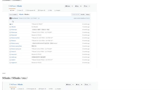Image resolution: width=160 pixels, height=90 pixels.
Task: Click the file icon beside targetver.h
Action: pyautogui.click(x=10, y=63)
